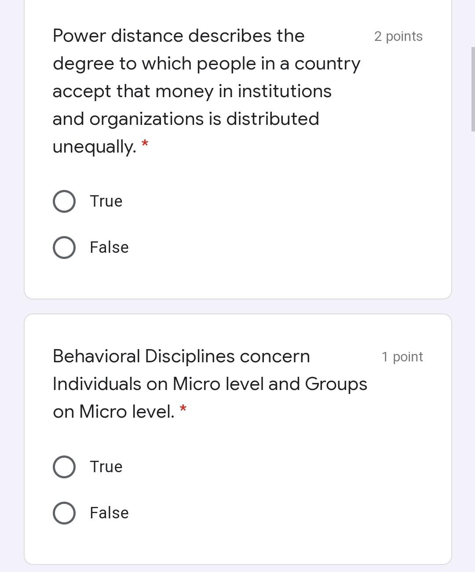This screenshot has width=475, height=572.
Task: Click the word 'True' in second question
Action: (x=106, y=467)
